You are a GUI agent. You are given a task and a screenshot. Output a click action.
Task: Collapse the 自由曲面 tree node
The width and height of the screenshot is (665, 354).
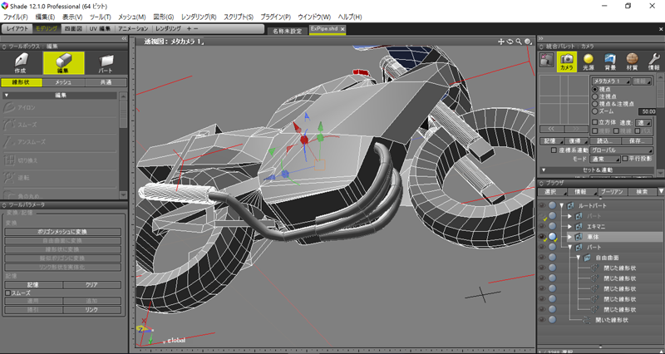click(x=578, y=258)
